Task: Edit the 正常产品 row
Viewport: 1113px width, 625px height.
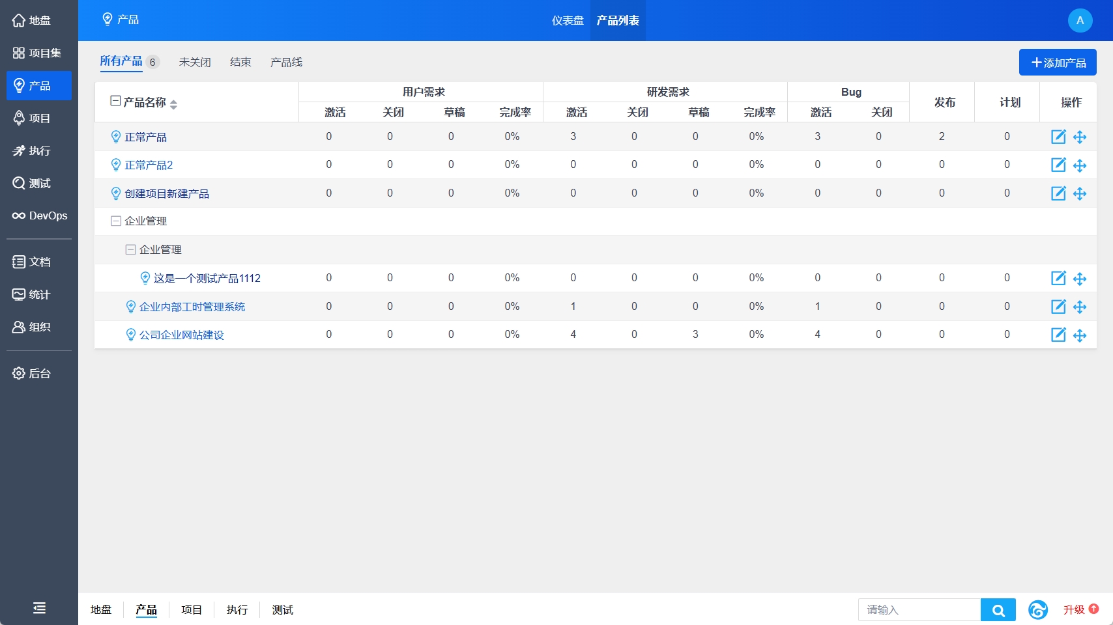Action: click(x=1058, y=137)
